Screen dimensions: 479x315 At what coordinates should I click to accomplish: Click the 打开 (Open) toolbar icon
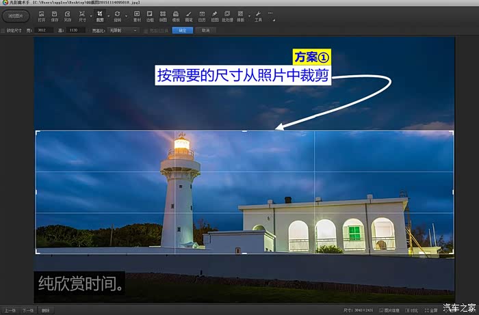click(42, 16)
